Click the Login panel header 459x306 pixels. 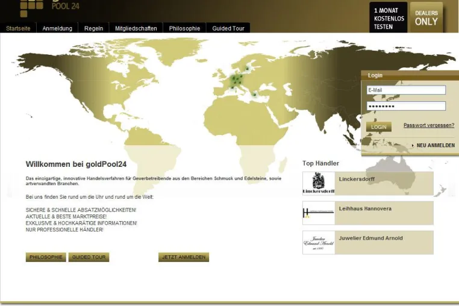tap(410, 75)
